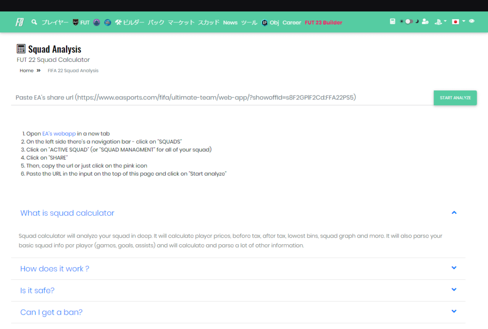This screenshot has width=488, height=329.
Task: Open the スカッド menu
Action: (x=209, y=22)
